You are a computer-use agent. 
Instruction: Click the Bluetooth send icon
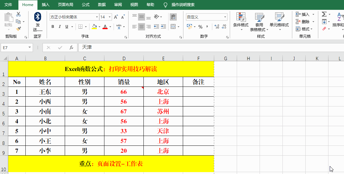(37, 17)
